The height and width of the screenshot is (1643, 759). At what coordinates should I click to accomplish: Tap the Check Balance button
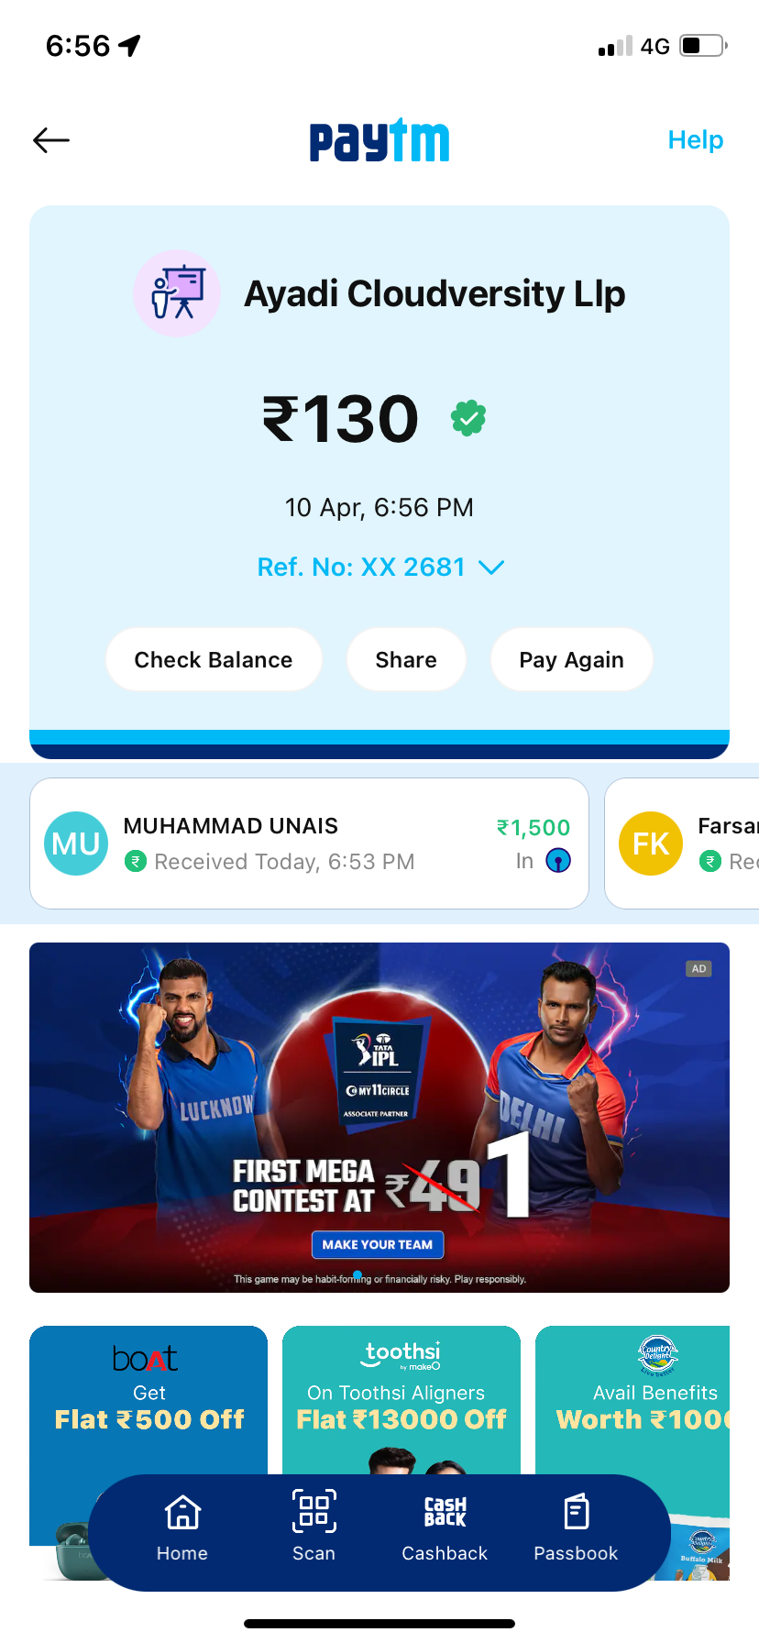pos(214,659)
